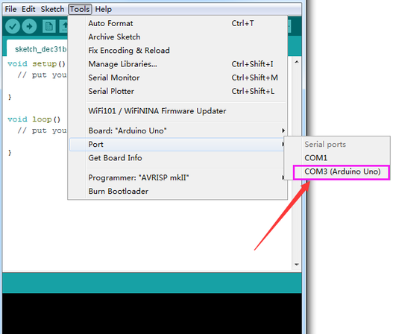393x334 pixels.
Task: Click the Verify checkmark icon
Action: pyautogui.click(x=13, y=26)
